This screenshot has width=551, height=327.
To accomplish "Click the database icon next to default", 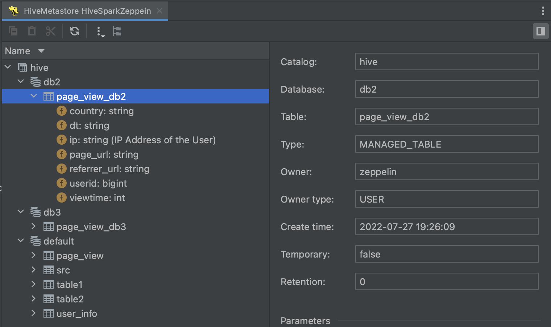I will 36,241.
